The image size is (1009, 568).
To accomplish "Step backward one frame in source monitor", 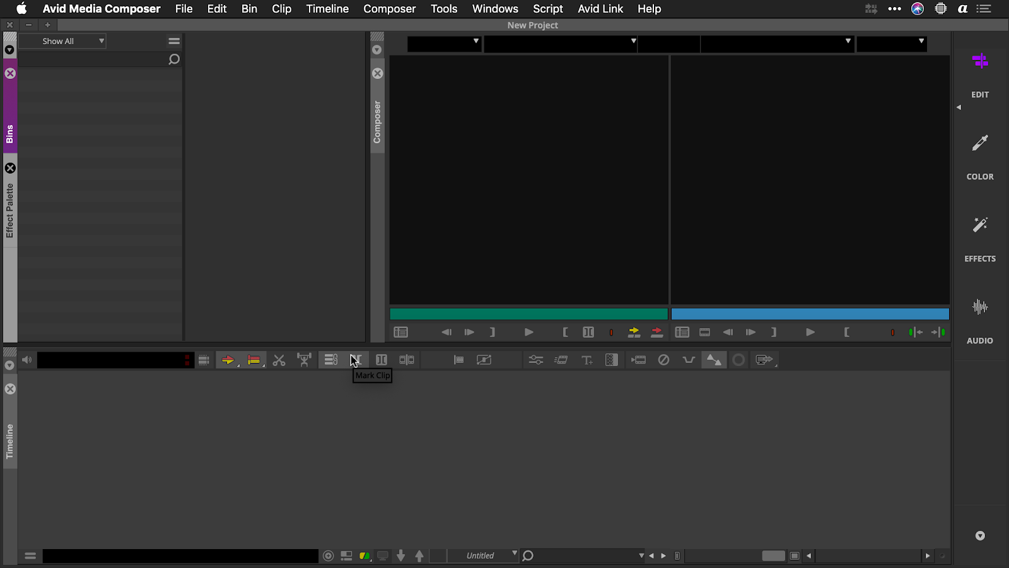I will click(x=446, y=332).
